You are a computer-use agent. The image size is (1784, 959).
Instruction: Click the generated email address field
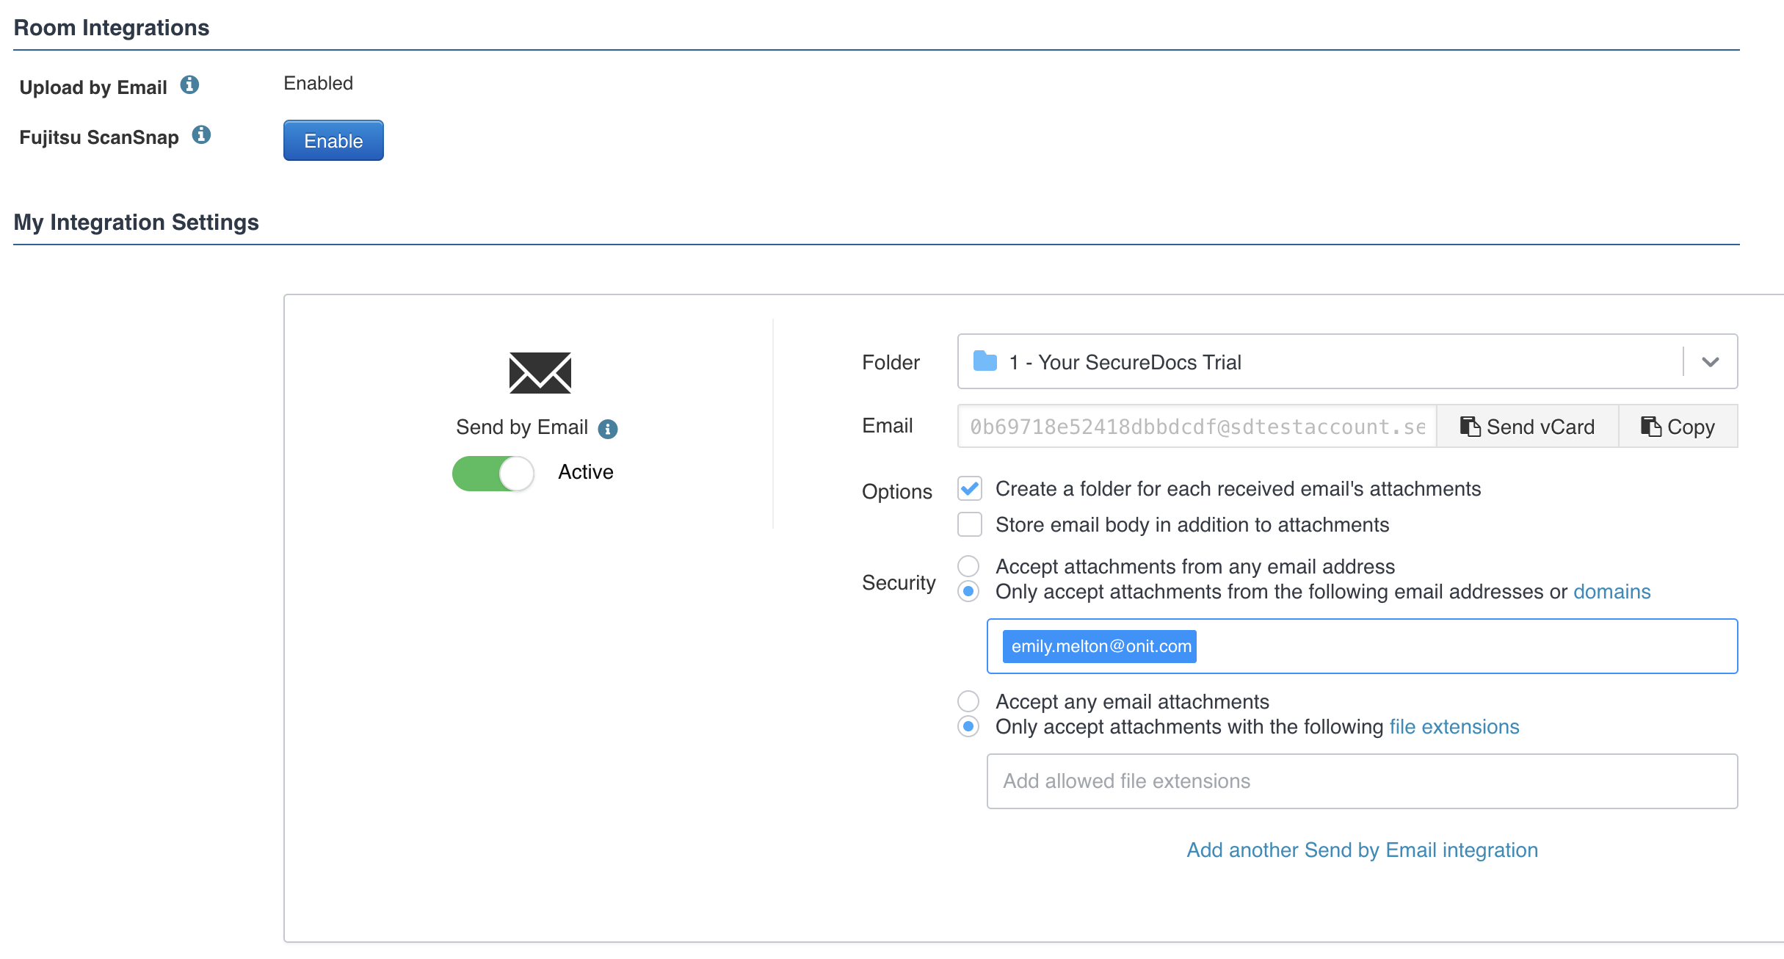point(1197,427)
